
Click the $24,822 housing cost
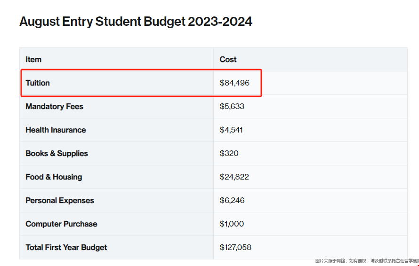(x=234, y=177)
